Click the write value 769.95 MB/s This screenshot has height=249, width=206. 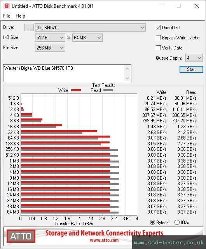coord(155,121)
